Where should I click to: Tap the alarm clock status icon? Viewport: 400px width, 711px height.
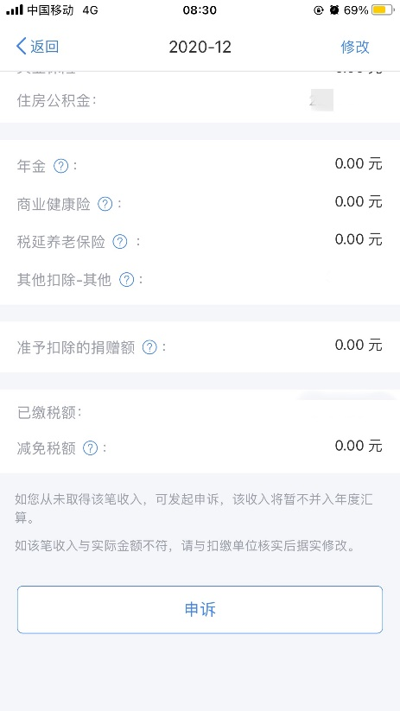pos(334,10)
